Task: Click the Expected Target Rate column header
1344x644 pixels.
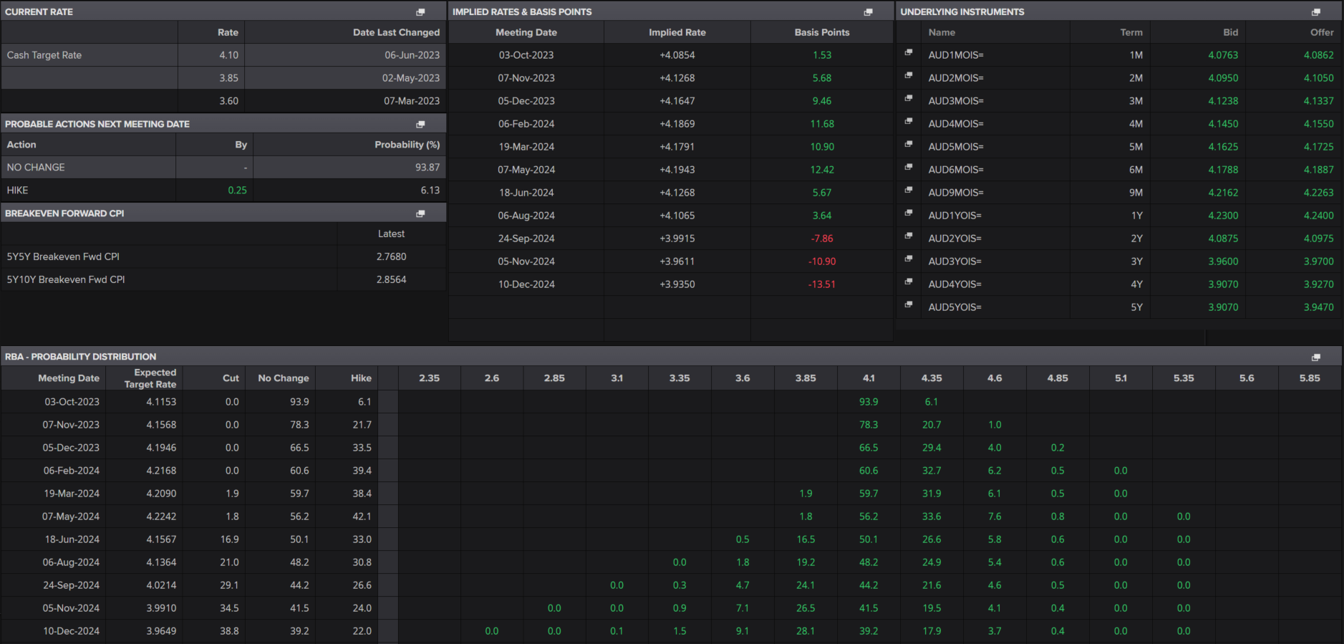Action: point(150,378)
